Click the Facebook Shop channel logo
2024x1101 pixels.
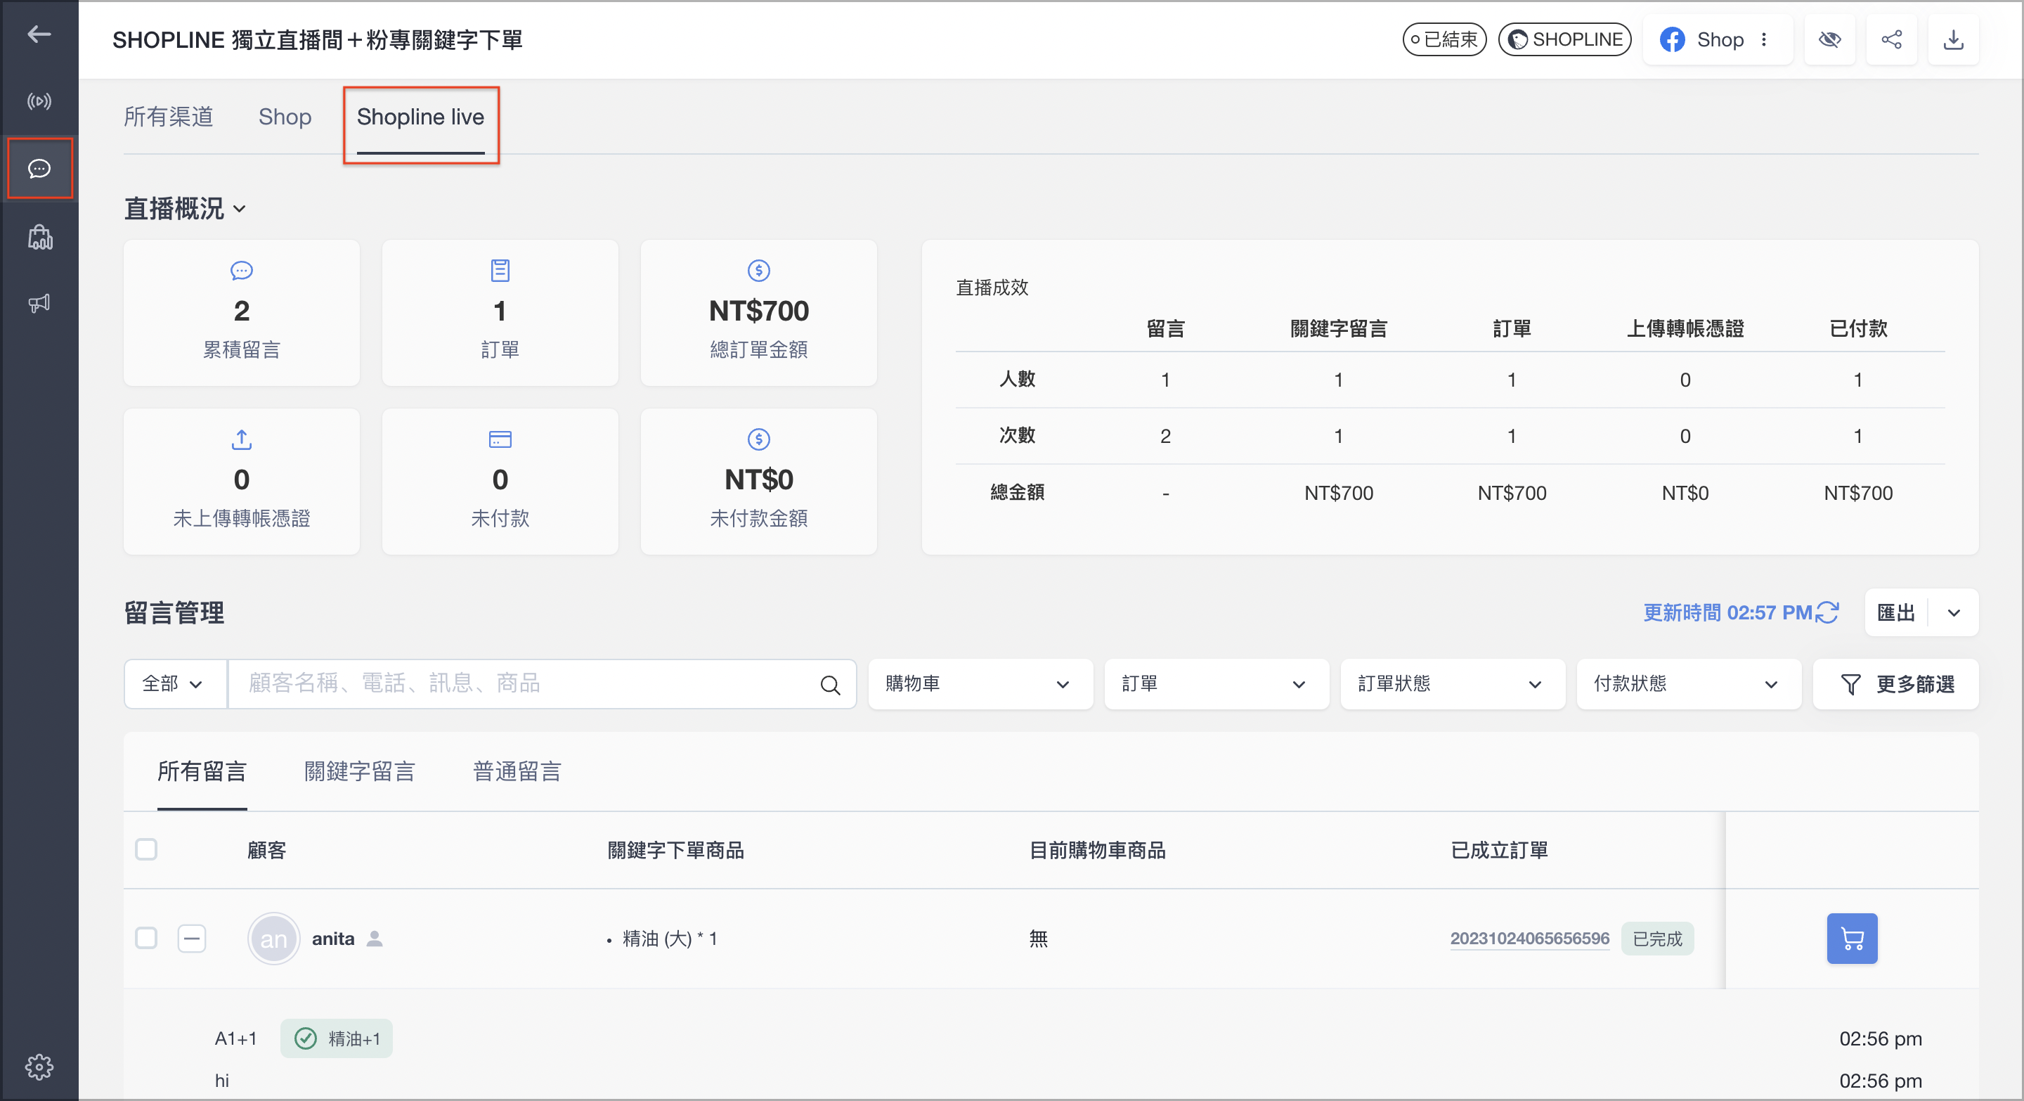1672,39
